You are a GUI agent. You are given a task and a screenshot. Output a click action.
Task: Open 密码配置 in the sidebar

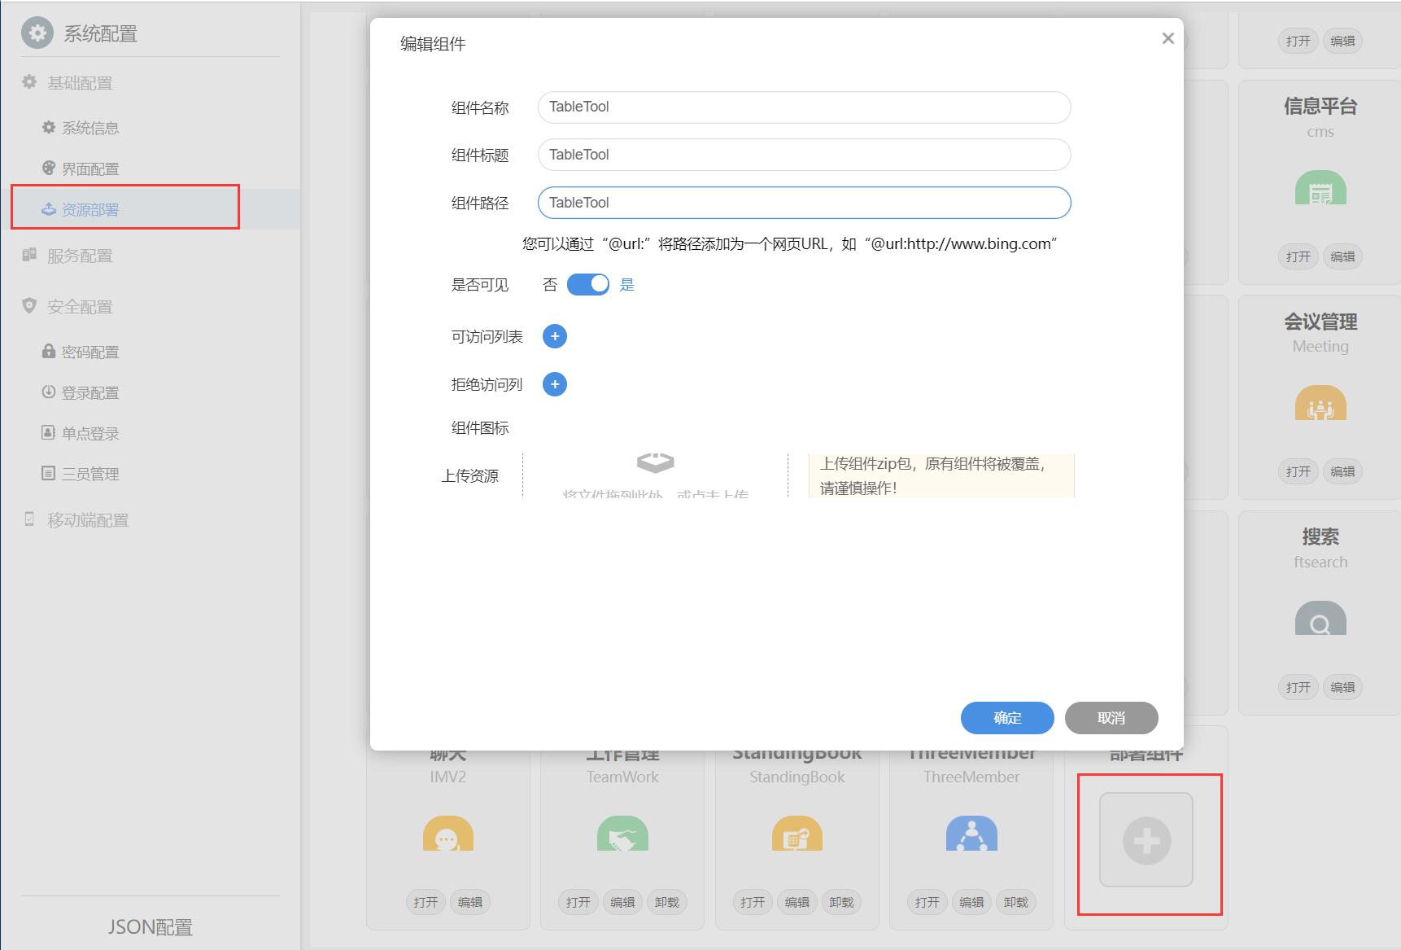pyautogui.click(x=89, y=352)
